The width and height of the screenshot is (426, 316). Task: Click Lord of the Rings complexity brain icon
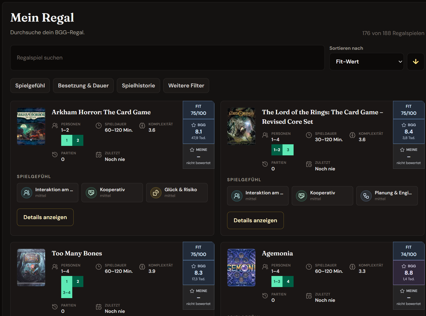pos(352,135)
